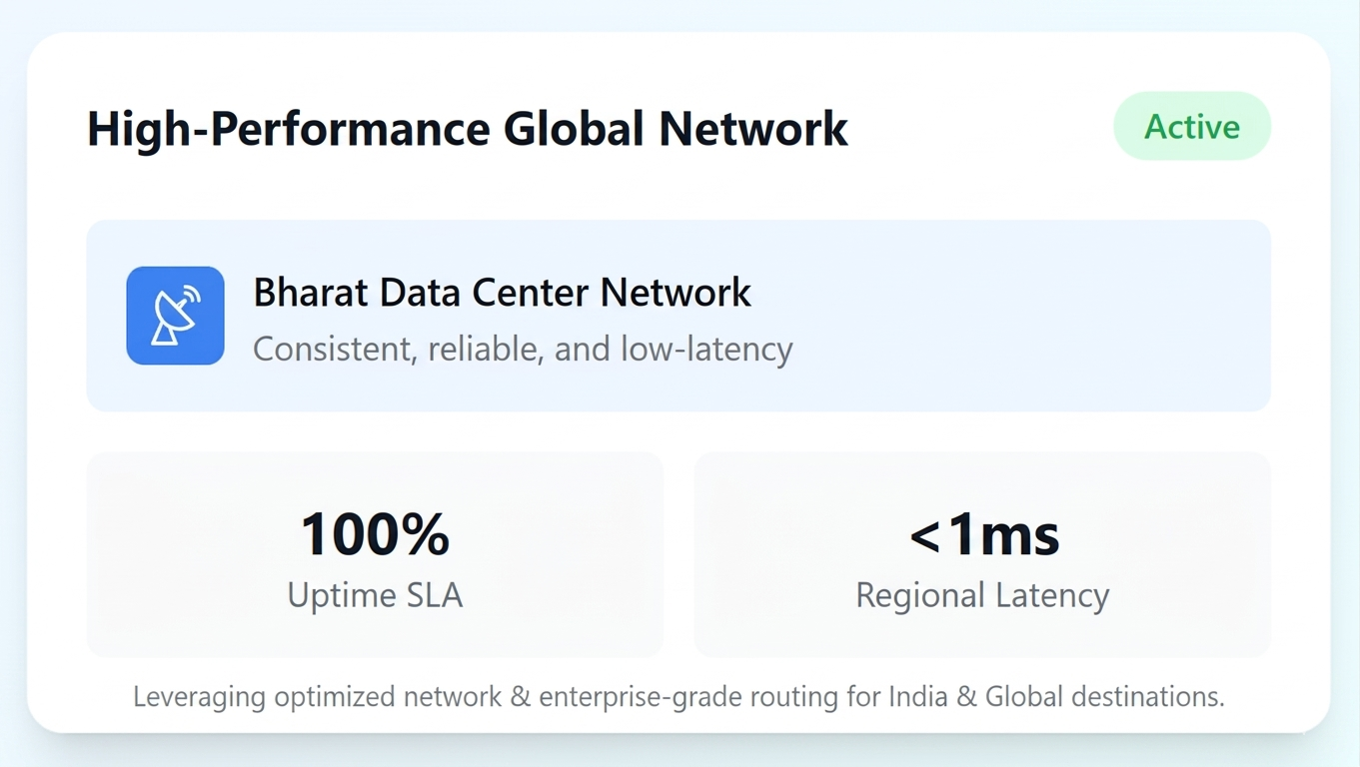
Task: Click the 100% uptime progress figure
Action: point(375,532)
